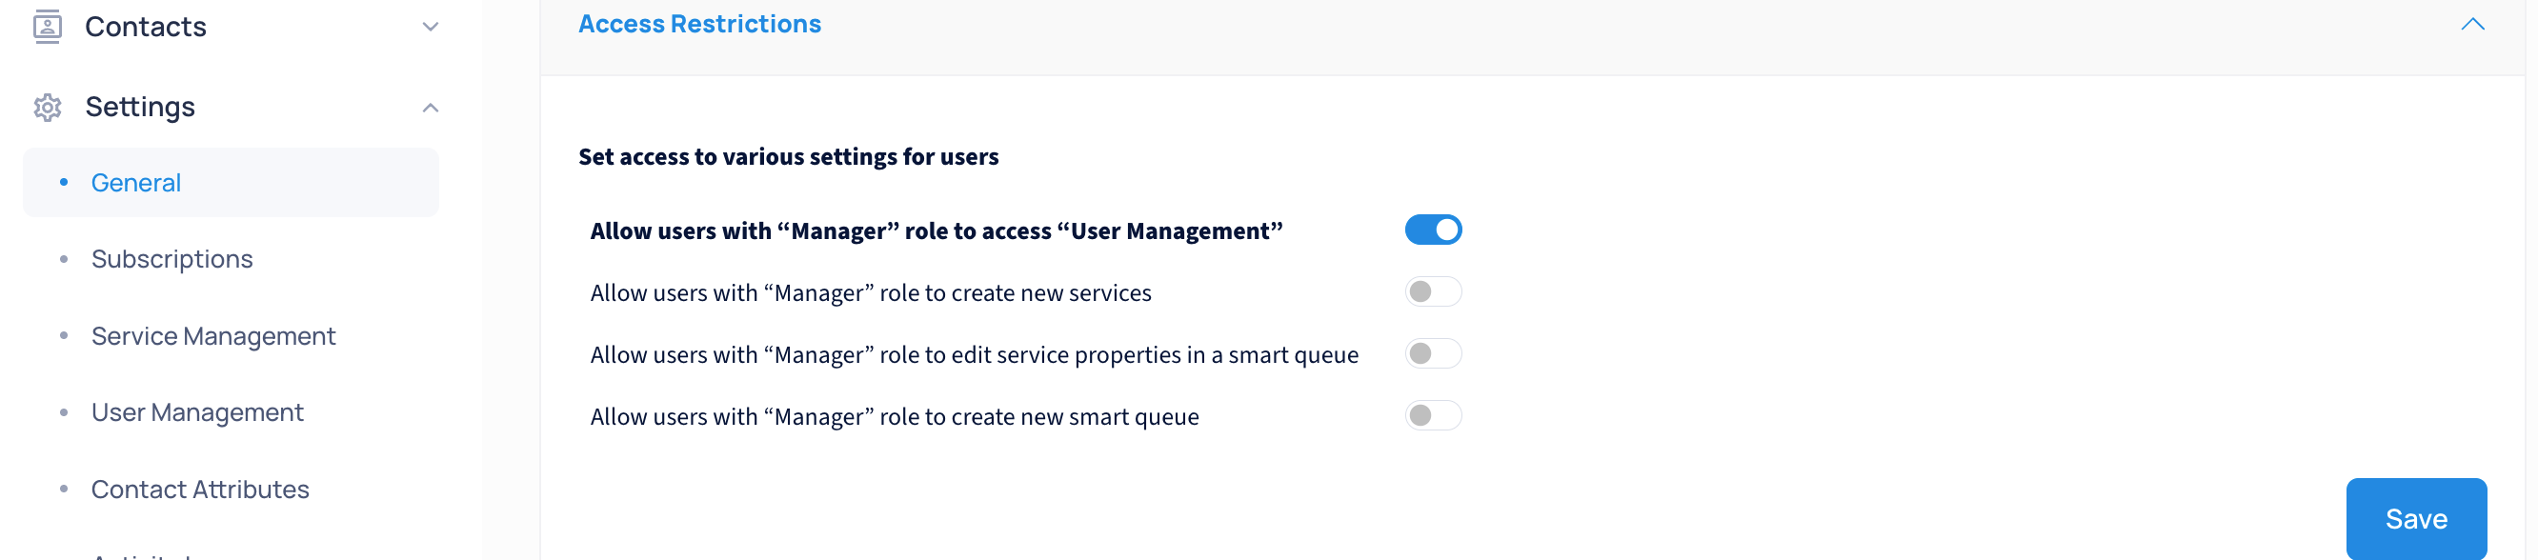Image resolution: width=2538 pixels, height=560 pixels.
Task: Click the bullet dot next to General
Action: coord(64,182)
